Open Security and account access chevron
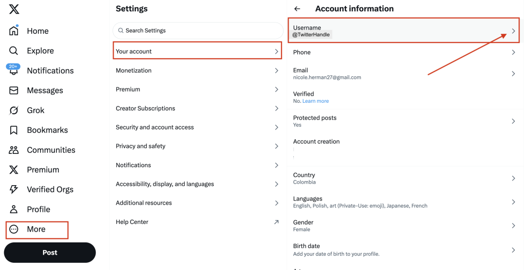The height and width of the screenshot is (270, 524). click(276, 127)
